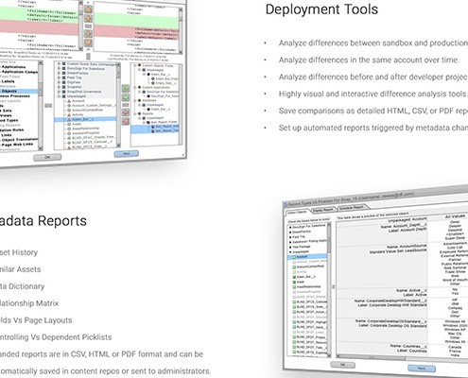Viewport: 468px width, 378px height.
Task: Click the 'adata Reports' heading
Action: [x=43, y=221]
